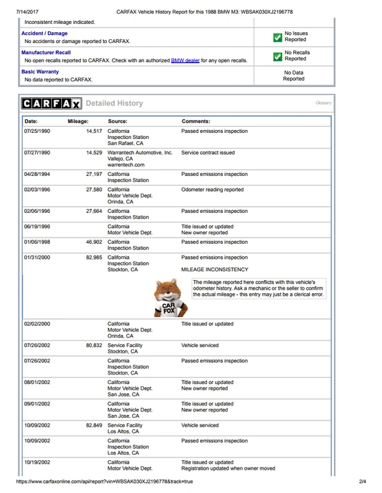Open the BMW dealer link
The height and width of the screenshot is (493, 382).
(185, 60)
